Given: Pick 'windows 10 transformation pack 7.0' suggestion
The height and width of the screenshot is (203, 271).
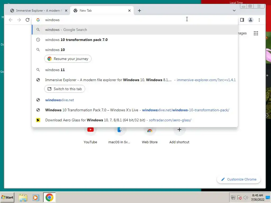Looking at the screenshot, I should click(x=135, y=40).
